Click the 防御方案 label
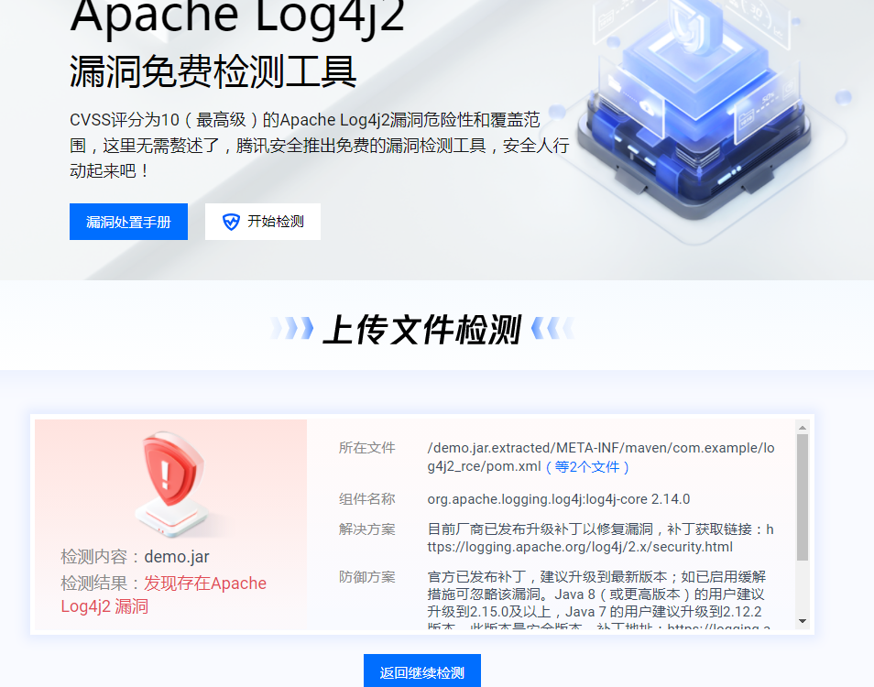Screen dimensions: 874x687 (366, 577)
